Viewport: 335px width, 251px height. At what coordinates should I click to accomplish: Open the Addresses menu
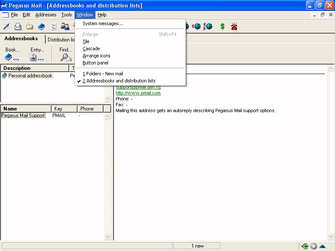46,15
